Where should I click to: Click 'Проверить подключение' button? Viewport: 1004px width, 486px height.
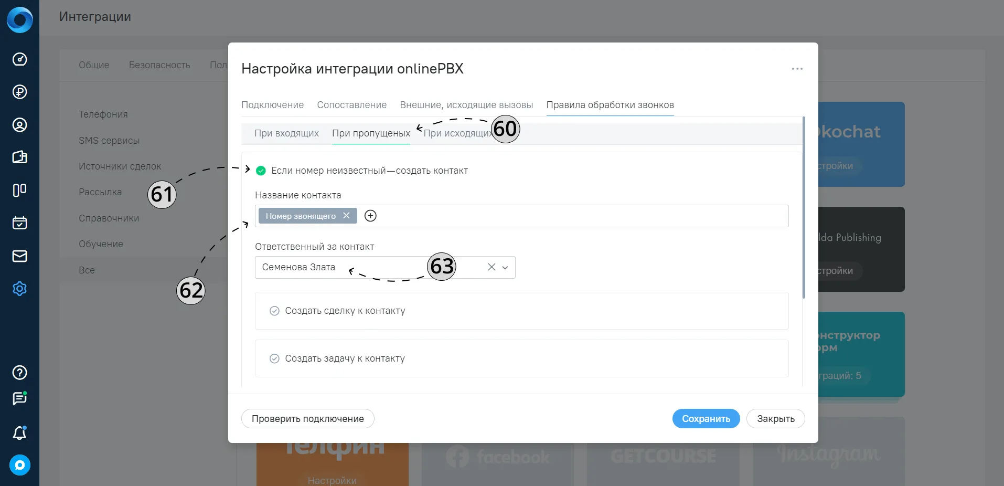click(308, 419)
